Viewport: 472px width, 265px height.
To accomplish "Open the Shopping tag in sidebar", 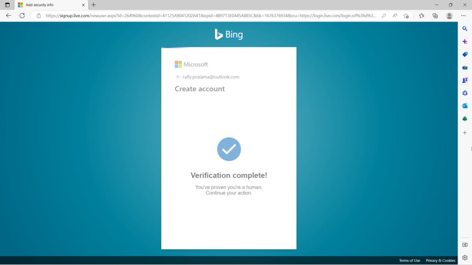I will [465, 55].
